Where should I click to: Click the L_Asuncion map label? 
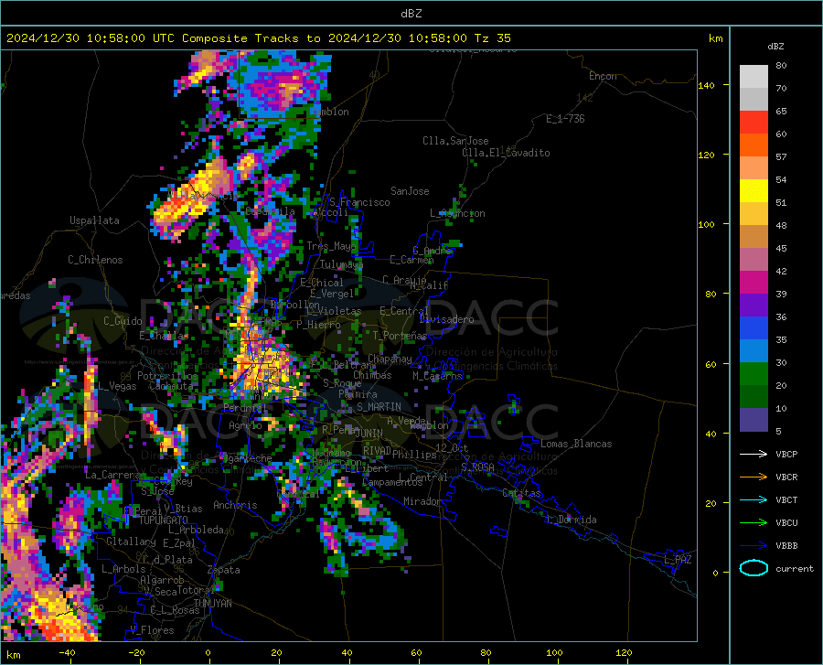click(x=457, y=213)
